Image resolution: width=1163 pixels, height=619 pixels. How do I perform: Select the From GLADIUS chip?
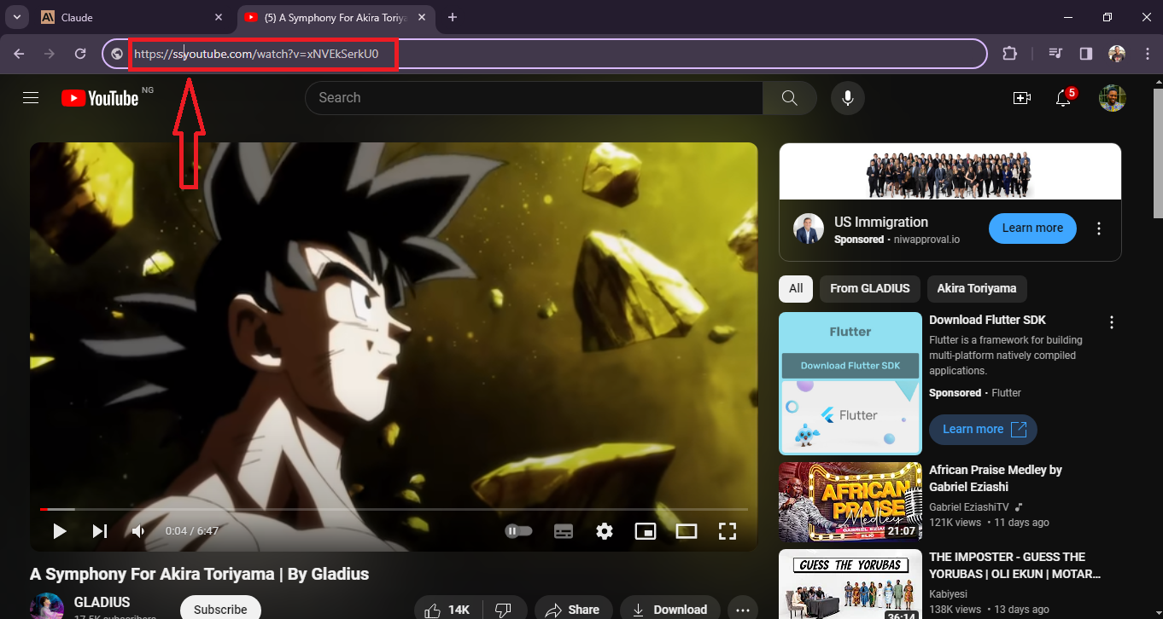(x=870, y=288)
